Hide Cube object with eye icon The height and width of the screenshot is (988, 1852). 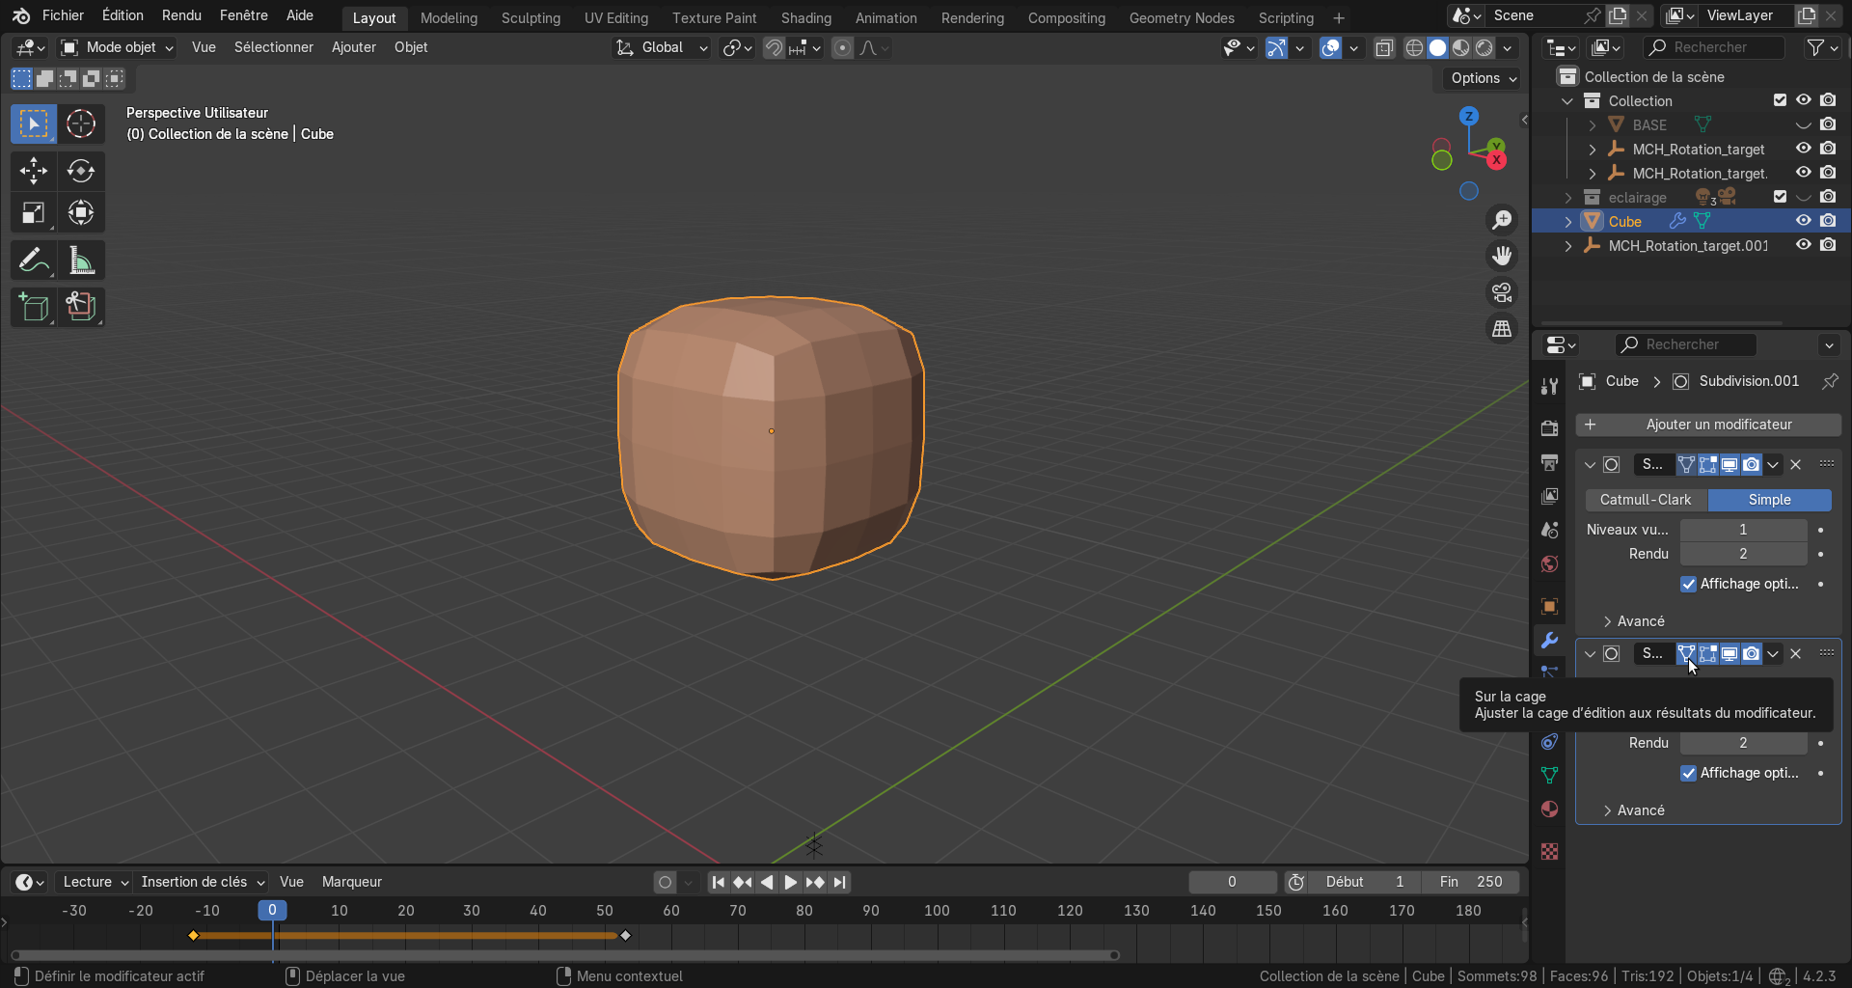1803,221
